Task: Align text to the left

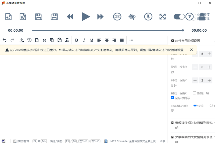Action: pyautogui.click(x=99, y=40)
